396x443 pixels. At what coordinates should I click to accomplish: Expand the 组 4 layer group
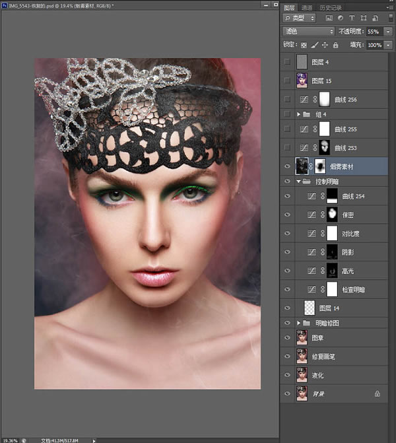pos(299,114)
